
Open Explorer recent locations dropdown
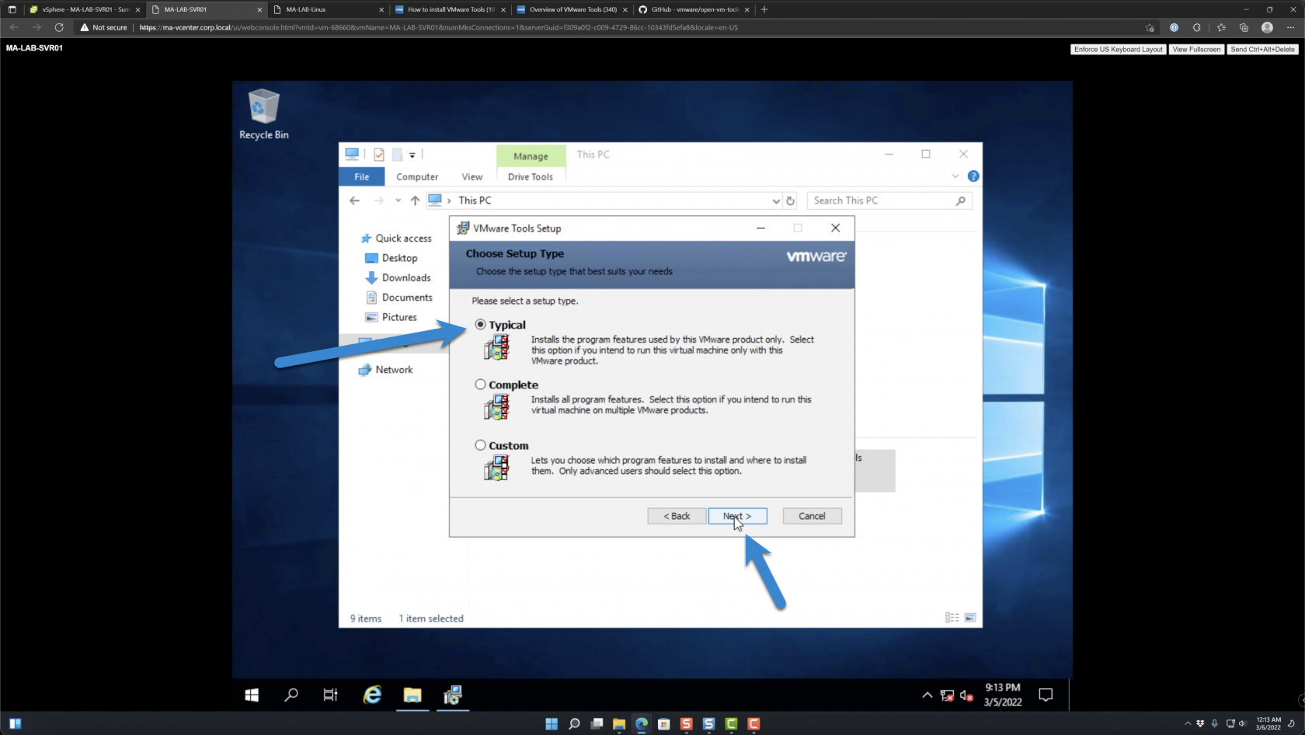click(398, 200)
